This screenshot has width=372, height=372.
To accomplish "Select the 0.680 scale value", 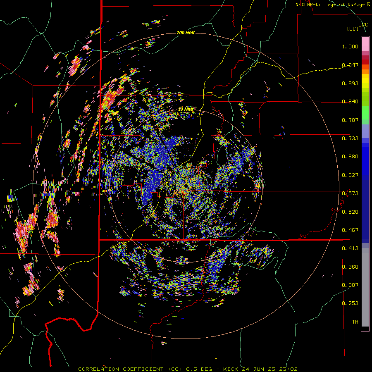I will point(350,157).
